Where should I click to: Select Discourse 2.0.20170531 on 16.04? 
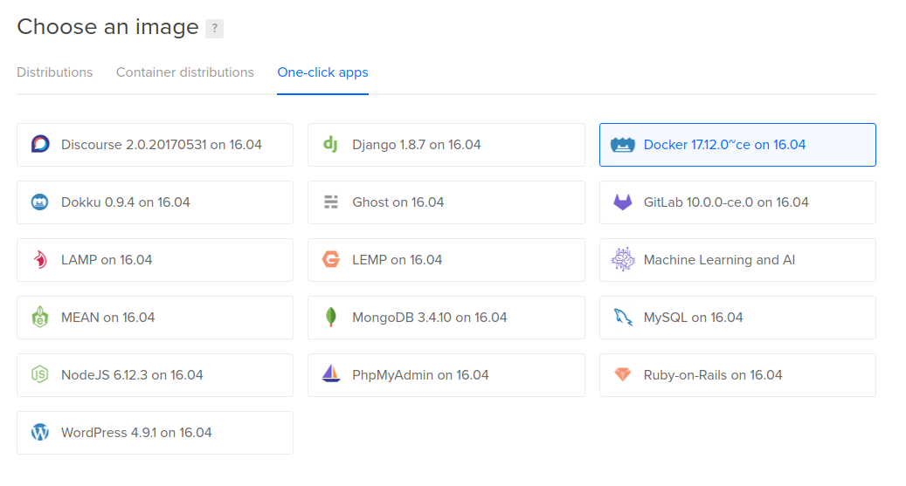click(155, 145)
